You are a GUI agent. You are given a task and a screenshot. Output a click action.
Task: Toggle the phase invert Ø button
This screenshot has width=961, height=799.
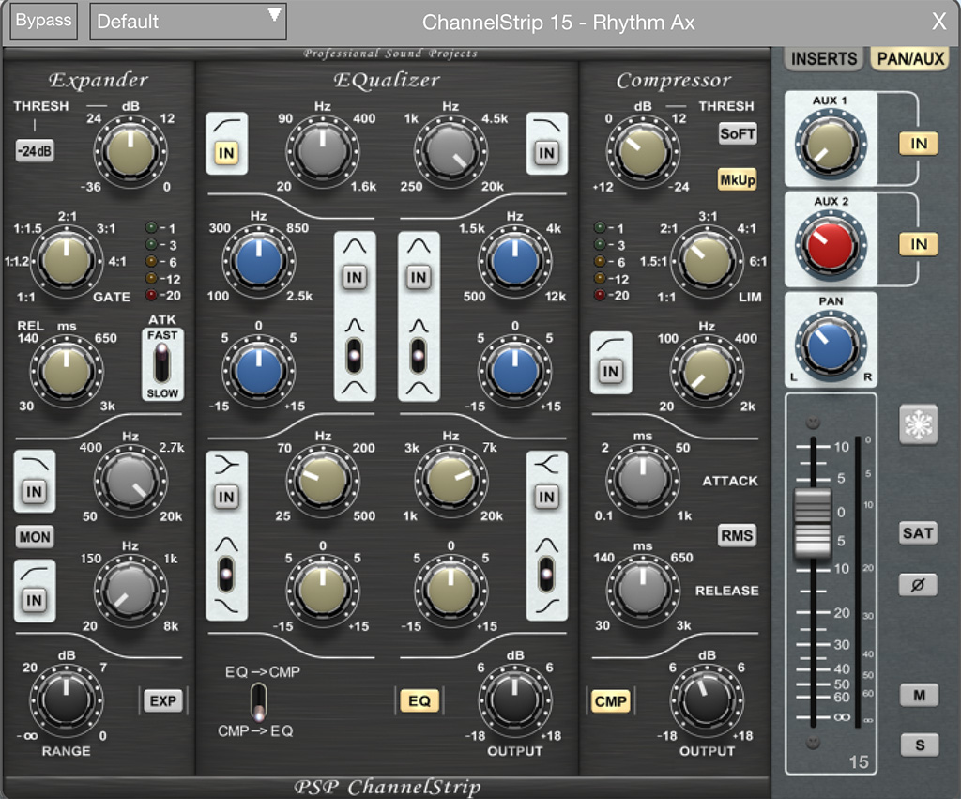click(918, 584)
